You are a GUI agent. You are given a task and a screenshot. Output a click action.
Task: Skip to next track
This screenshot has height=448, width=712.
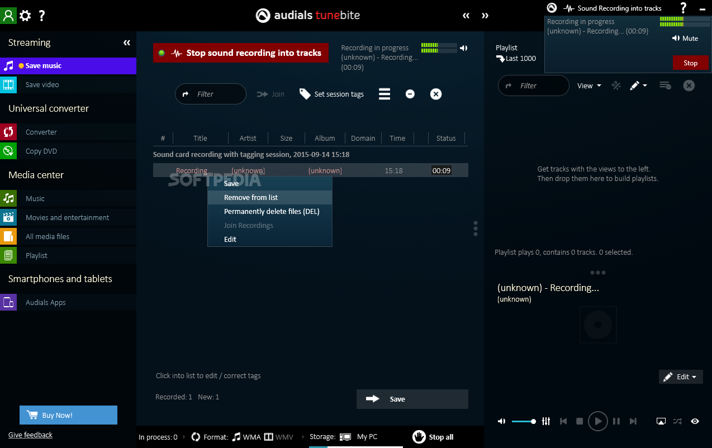633,421
